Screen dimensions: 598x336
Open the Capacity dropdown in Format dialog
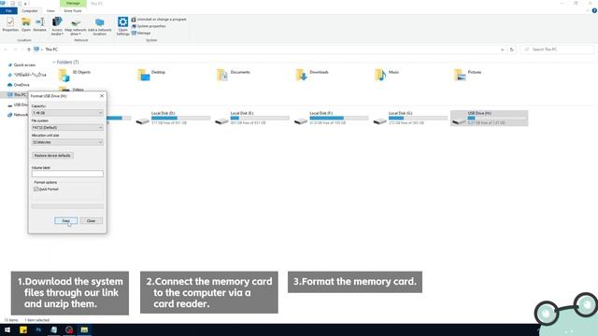point(67,113)
